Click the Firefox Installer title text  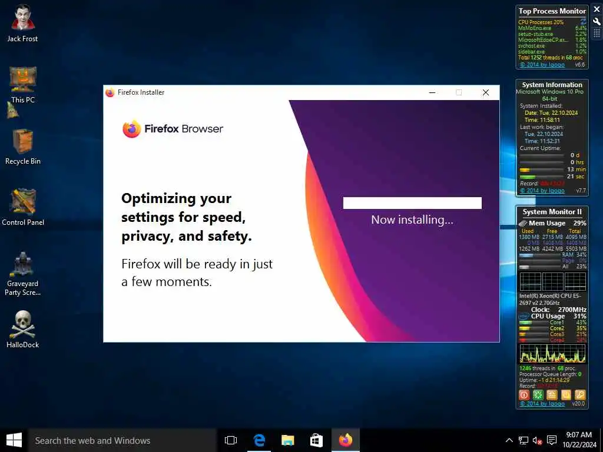[x=141, y=92]
